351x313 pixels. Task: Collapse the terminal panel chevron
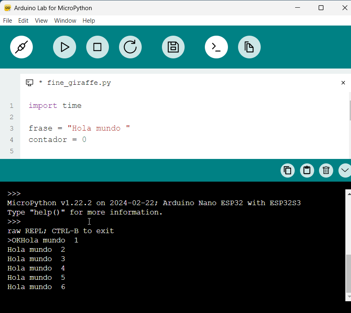[x=345, y=170]
